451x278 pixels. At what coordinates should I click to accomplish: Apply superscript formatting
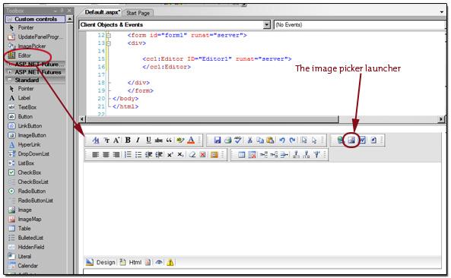170,155
